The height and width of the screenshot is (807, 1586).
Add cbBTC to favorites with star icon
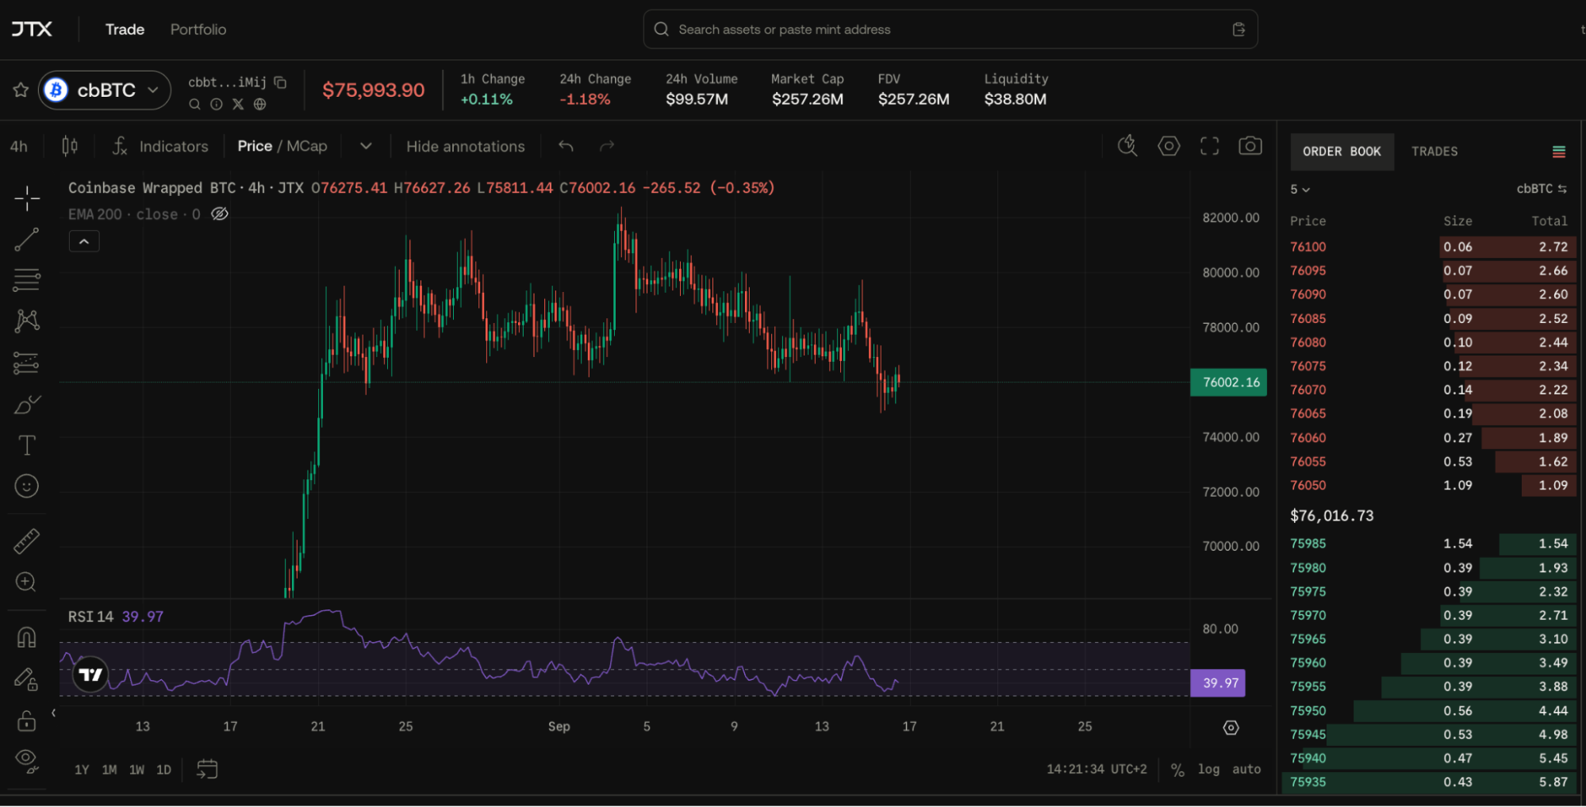coord(21,90)
